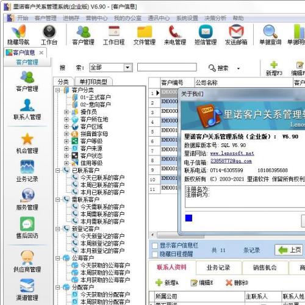Open the www.lenosoft.net website link
Image resolution: width=305 pixels, height=305 pixels.
click(x=232, y=153)
